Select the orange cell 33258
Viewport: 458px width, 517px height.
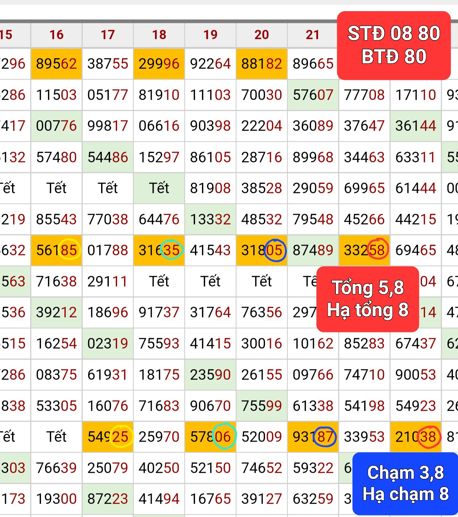point(364,250)
